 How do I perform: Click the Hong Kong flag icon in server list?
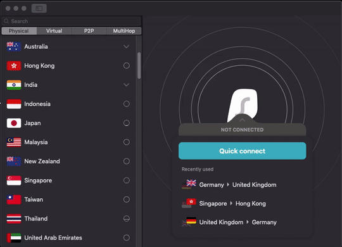point(14,66)
